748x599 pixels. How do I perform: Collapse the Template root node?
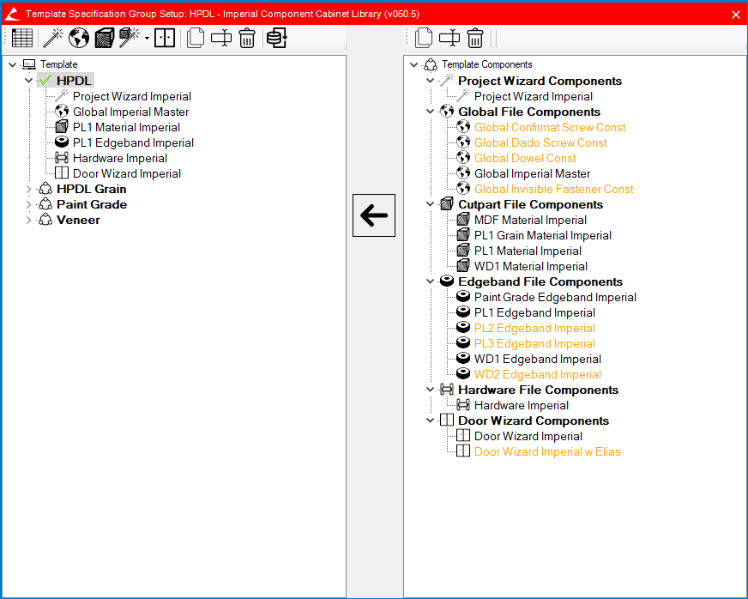(13, 64)
